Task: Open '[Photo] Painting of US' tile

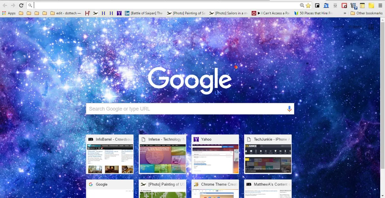Action: coord(162,189)
